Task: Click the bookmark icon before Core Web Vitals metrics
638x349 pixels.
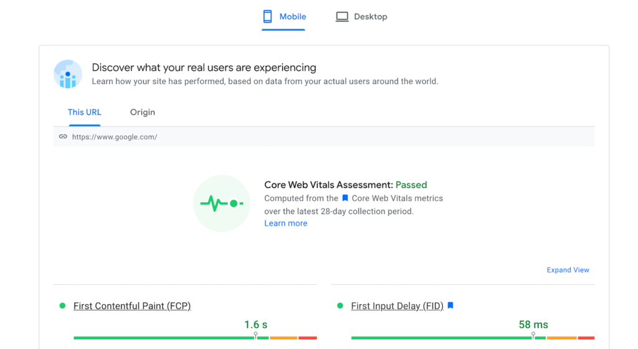Action: point(345,198)
